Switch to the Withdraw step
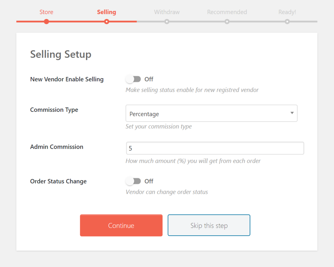334x267 pixels. point(167,12)
